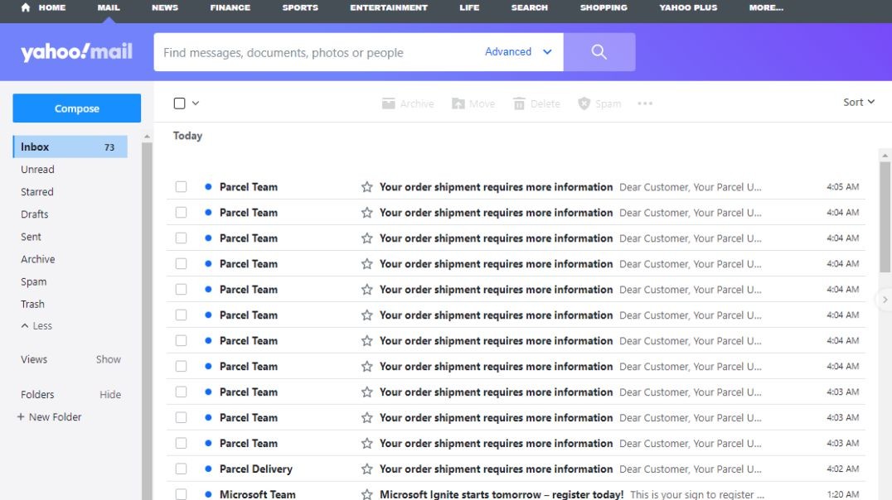Open the Advanced search dropdown
892x500 pixels.
[x=516, y=51]
